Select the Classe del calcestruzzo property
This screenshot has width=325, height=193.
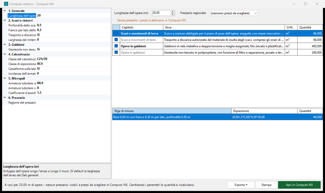59,59
